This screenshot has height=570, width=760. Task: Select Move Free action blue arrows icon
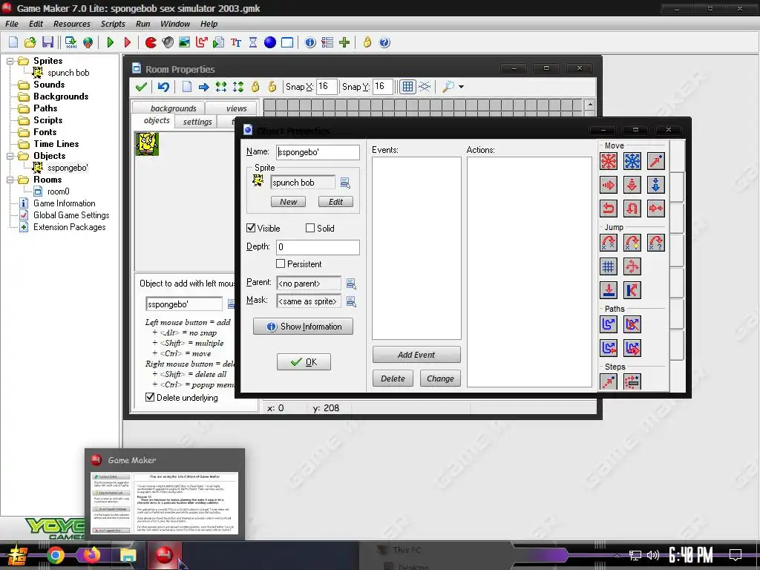(x=632, y=161)
